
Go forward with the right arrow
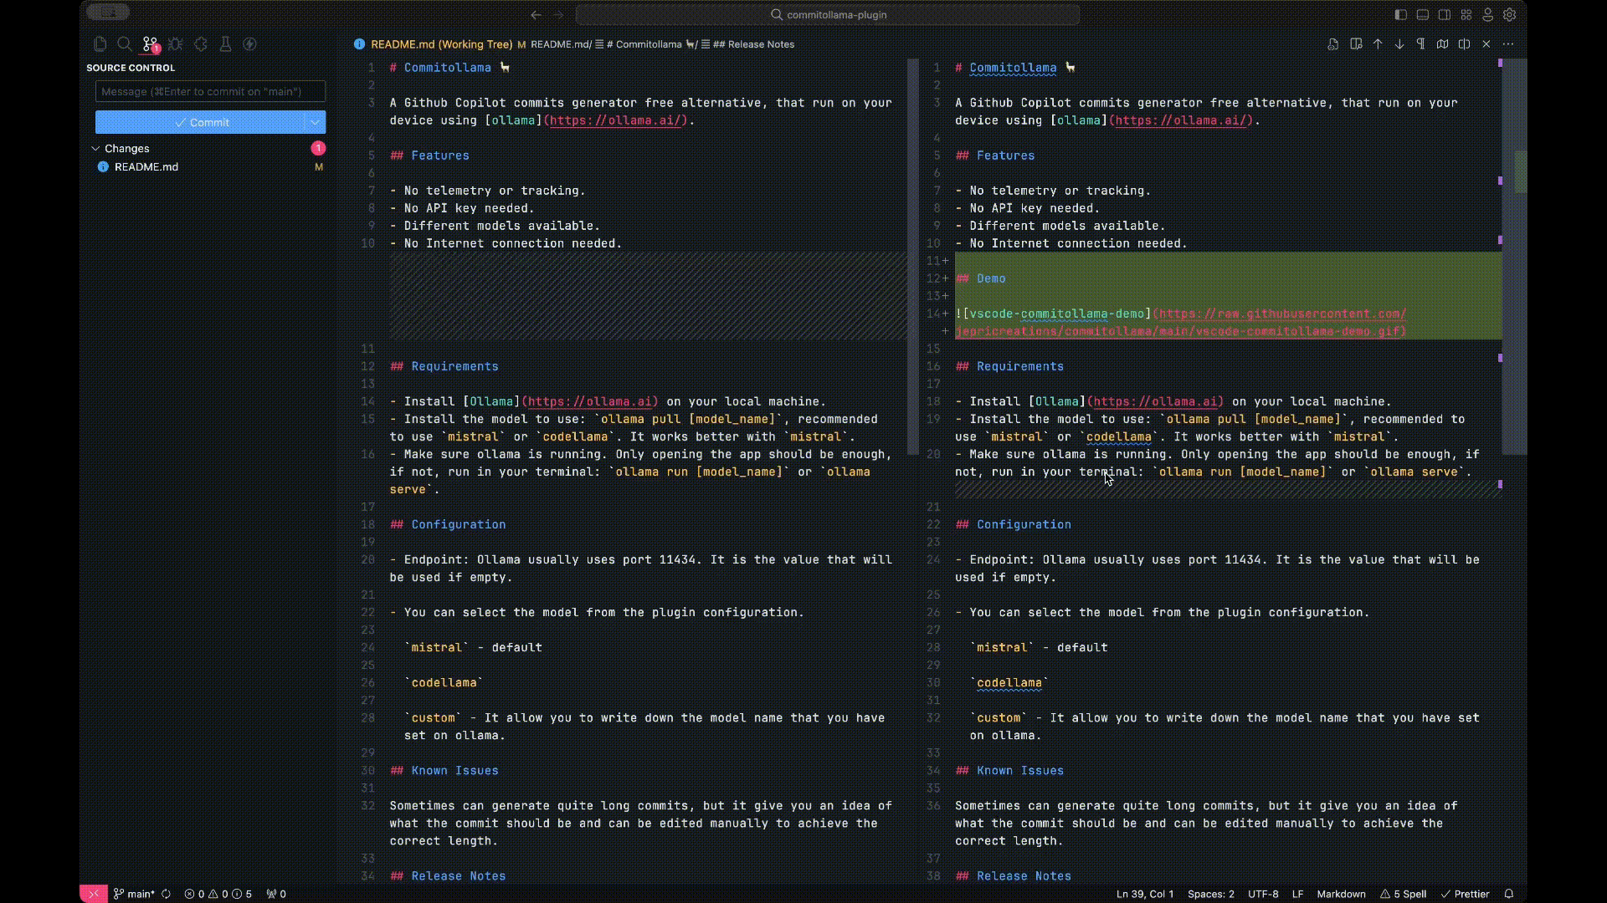558,14
